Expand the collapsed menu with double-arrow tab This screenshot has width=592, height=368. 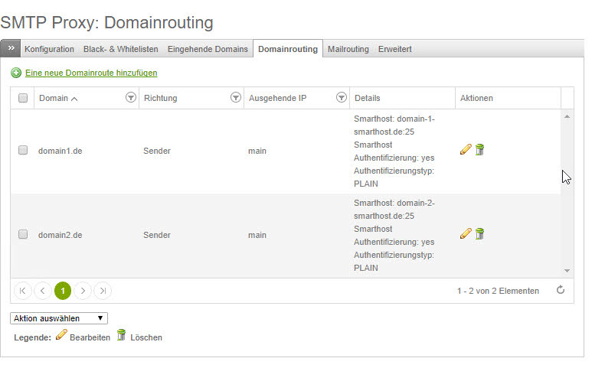pos(11,48)
